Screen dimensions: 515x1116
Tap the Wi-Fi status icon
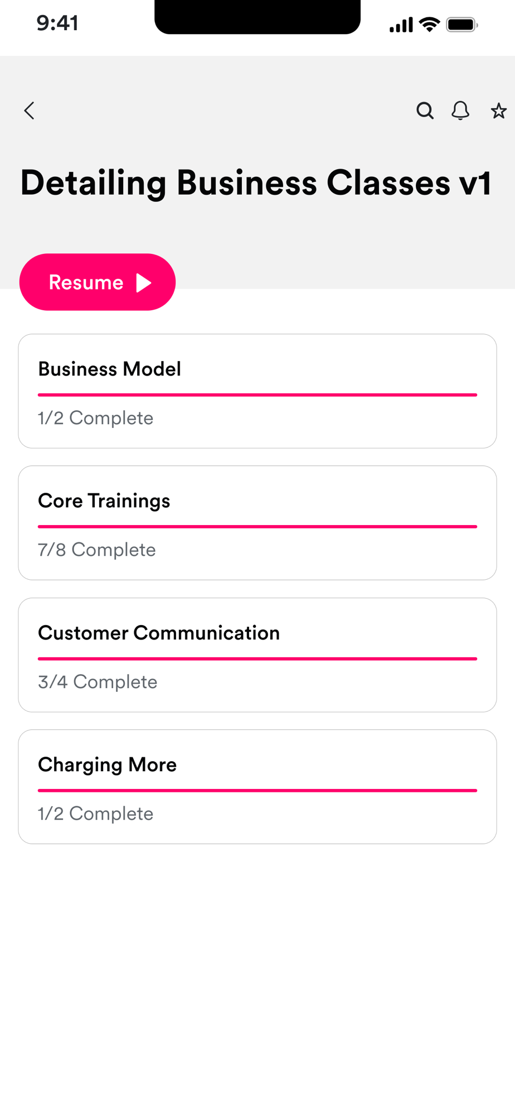tap(429, 25)
